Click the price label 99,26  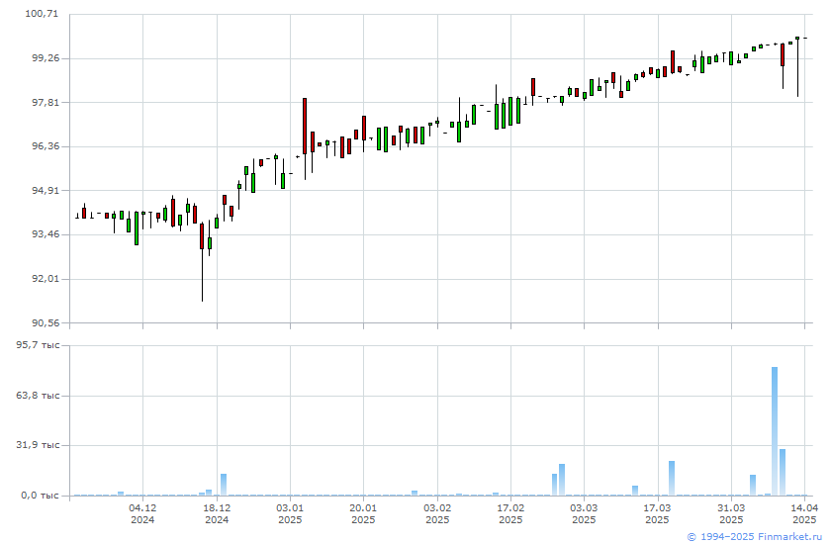tap(46, 58)
